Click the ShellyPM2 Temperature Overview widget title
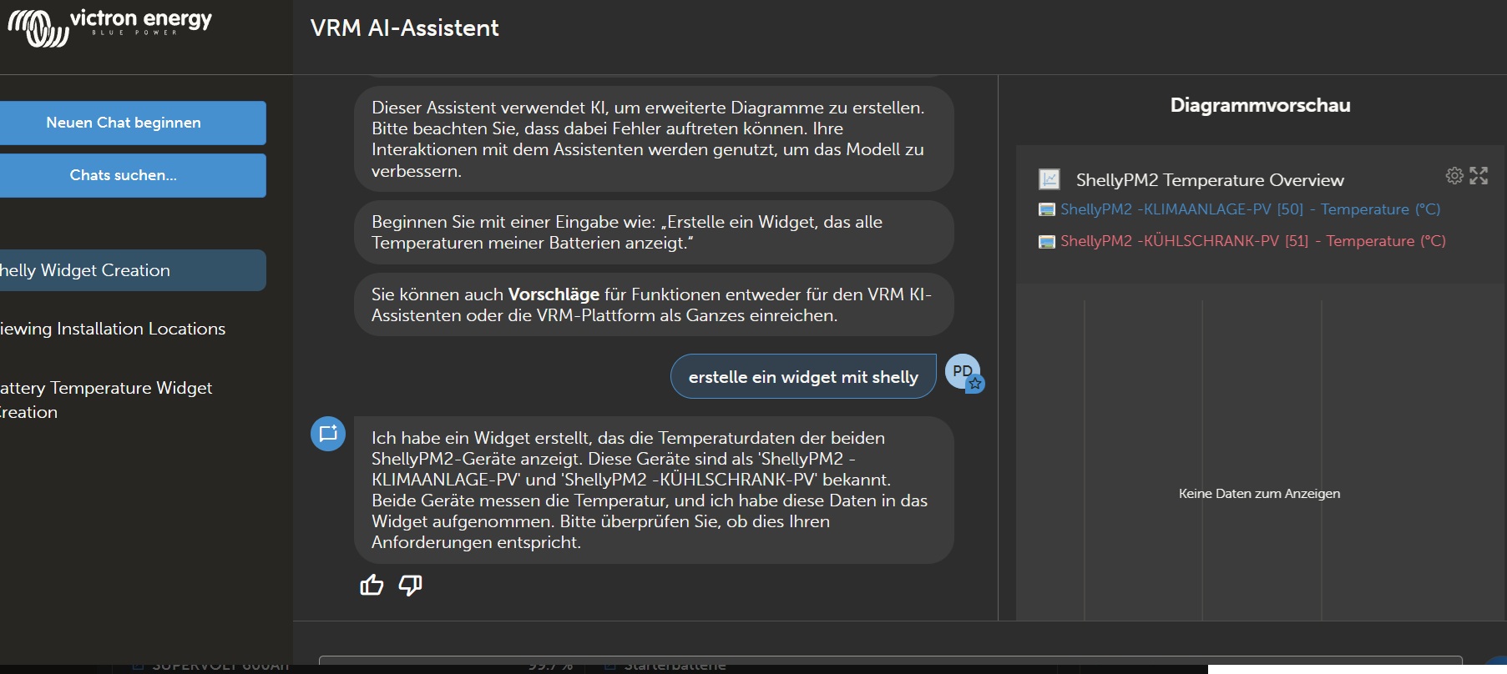 click(1210, 180)
